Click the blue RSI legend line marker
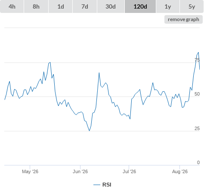This screenshot has width=204, height=196. pyautogui.click(x=97, y=185)
